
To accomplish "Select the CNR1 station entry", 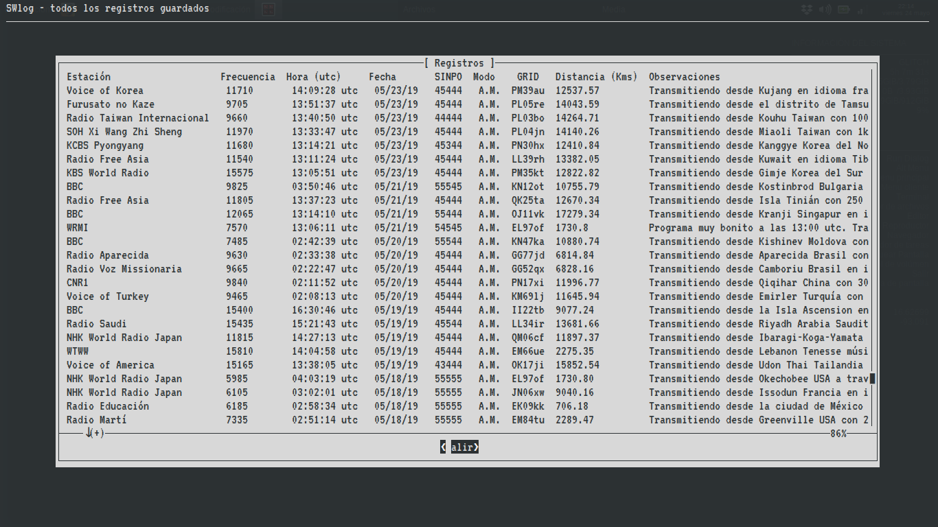I will (468, 283).
